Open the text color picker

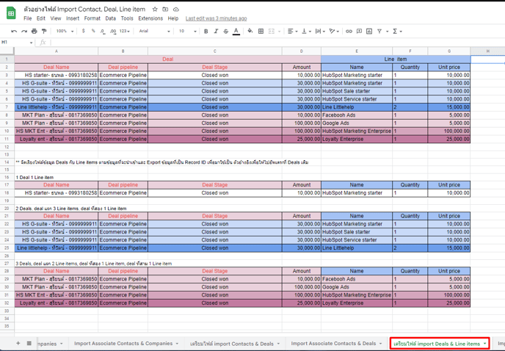coord(236,32)
